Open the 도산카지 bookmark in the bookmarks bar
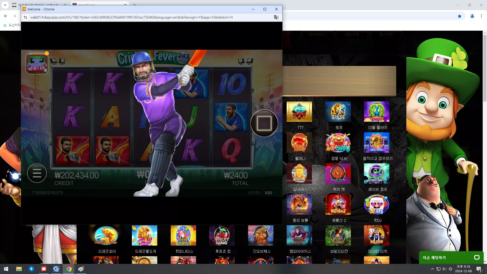The width and height of the screenshot is (487, 274). point(12,25)
